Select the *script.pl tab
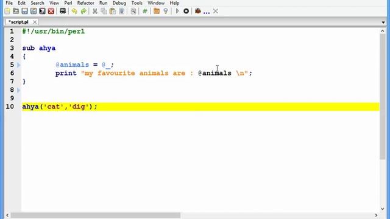The width and height of the screenshot is (390, 219). pyautogui.click(x=19, y=22)
